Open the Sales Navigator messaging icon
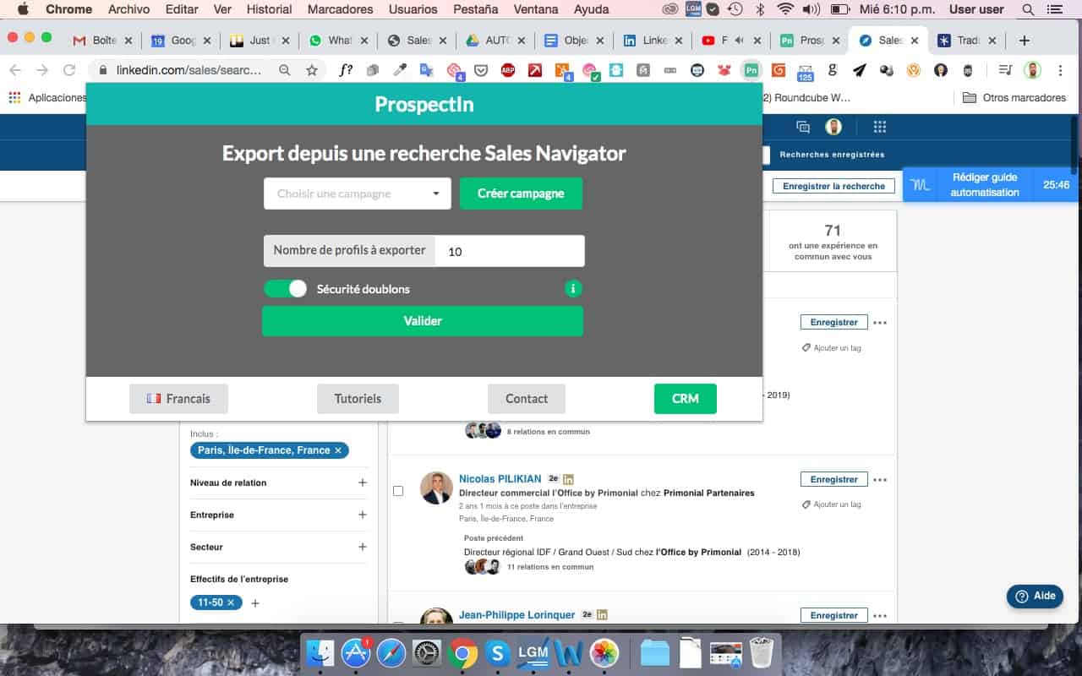 803,127
